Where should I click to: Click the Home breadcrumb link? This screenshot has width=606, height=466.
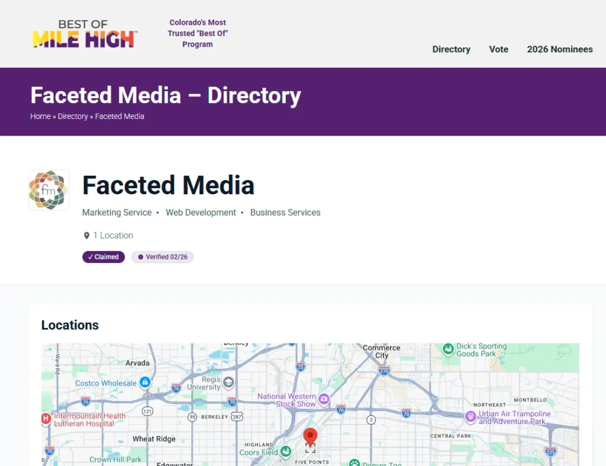tap(40, 116)
